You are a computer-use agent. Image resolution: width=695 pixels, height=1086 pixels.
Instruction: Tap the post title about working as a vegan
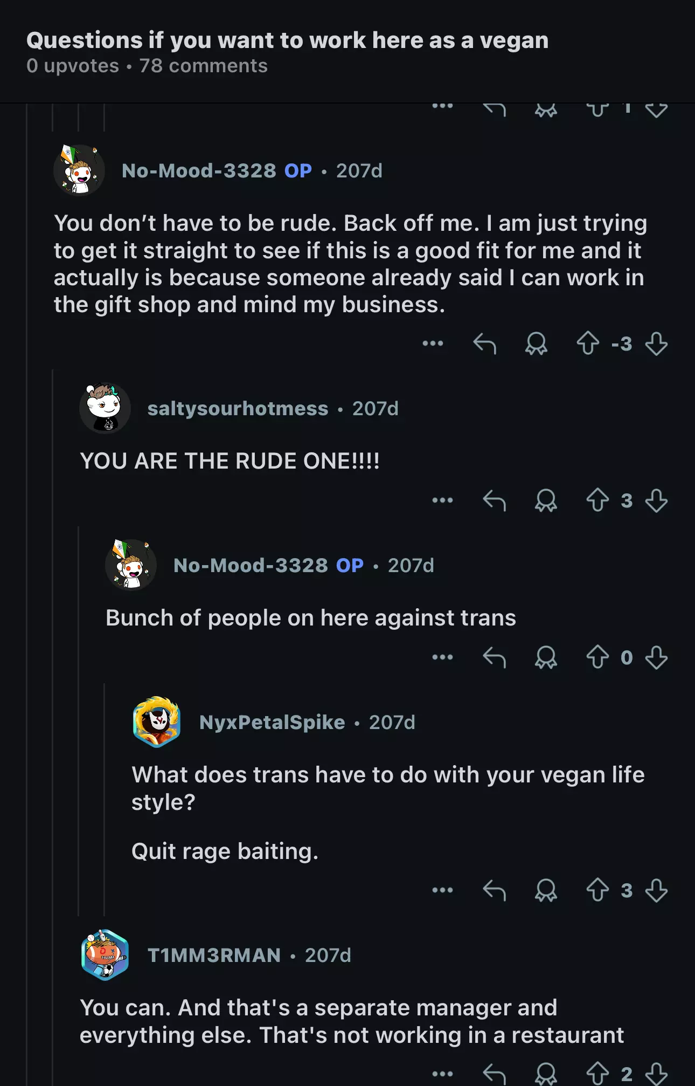click(288, 40)
